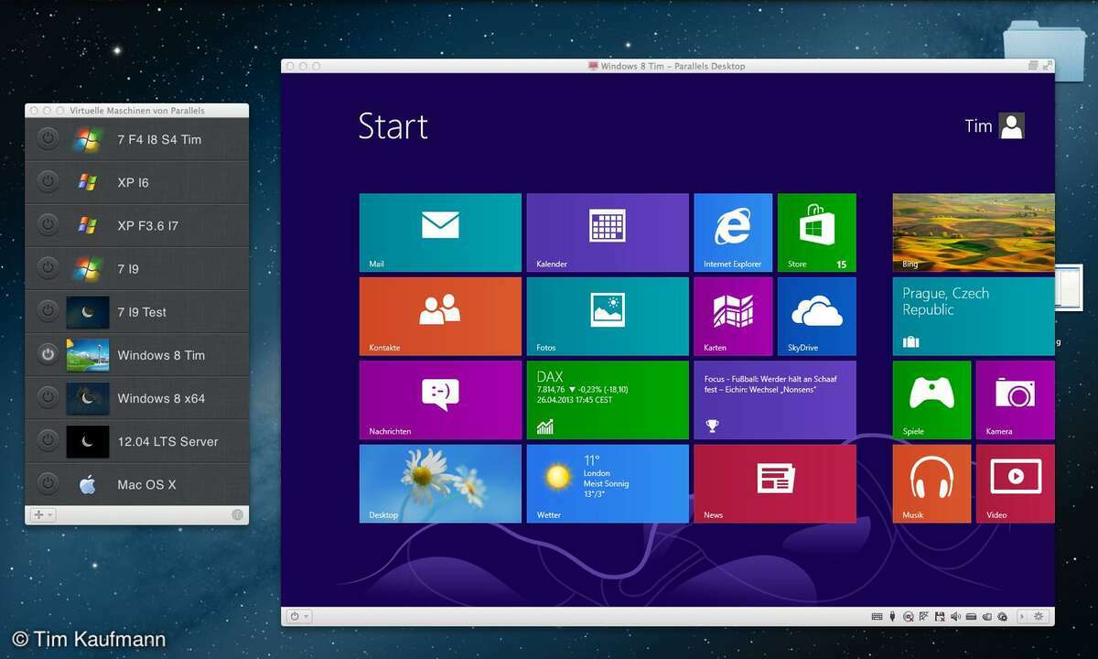Toggle power for the Mac OS X machine

(x=48, y=483)
